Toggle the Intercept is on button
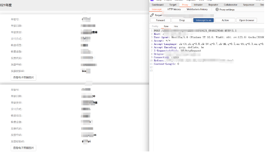The image size is (265, 152). pyautogui.click(x=203, y=20)
